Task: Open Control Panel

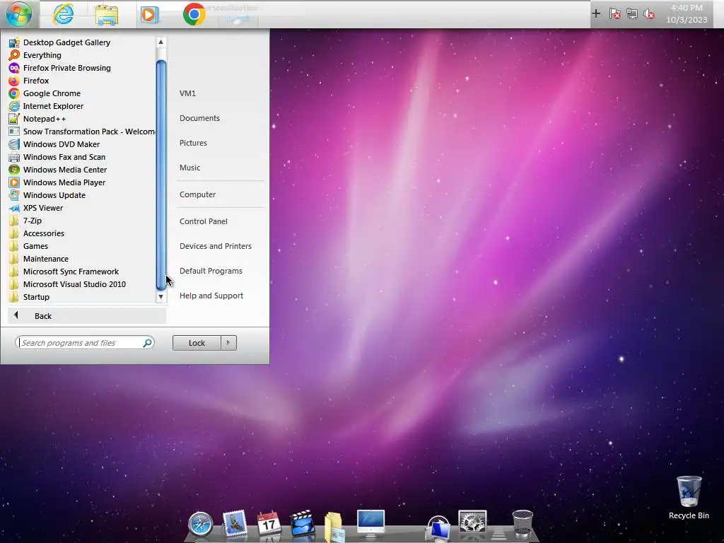Action: click(x=203, y=221)
